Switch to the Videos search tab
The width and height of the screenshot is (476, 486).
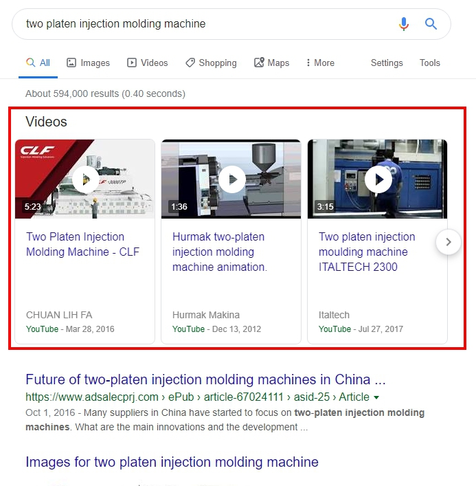pos(148,63)
